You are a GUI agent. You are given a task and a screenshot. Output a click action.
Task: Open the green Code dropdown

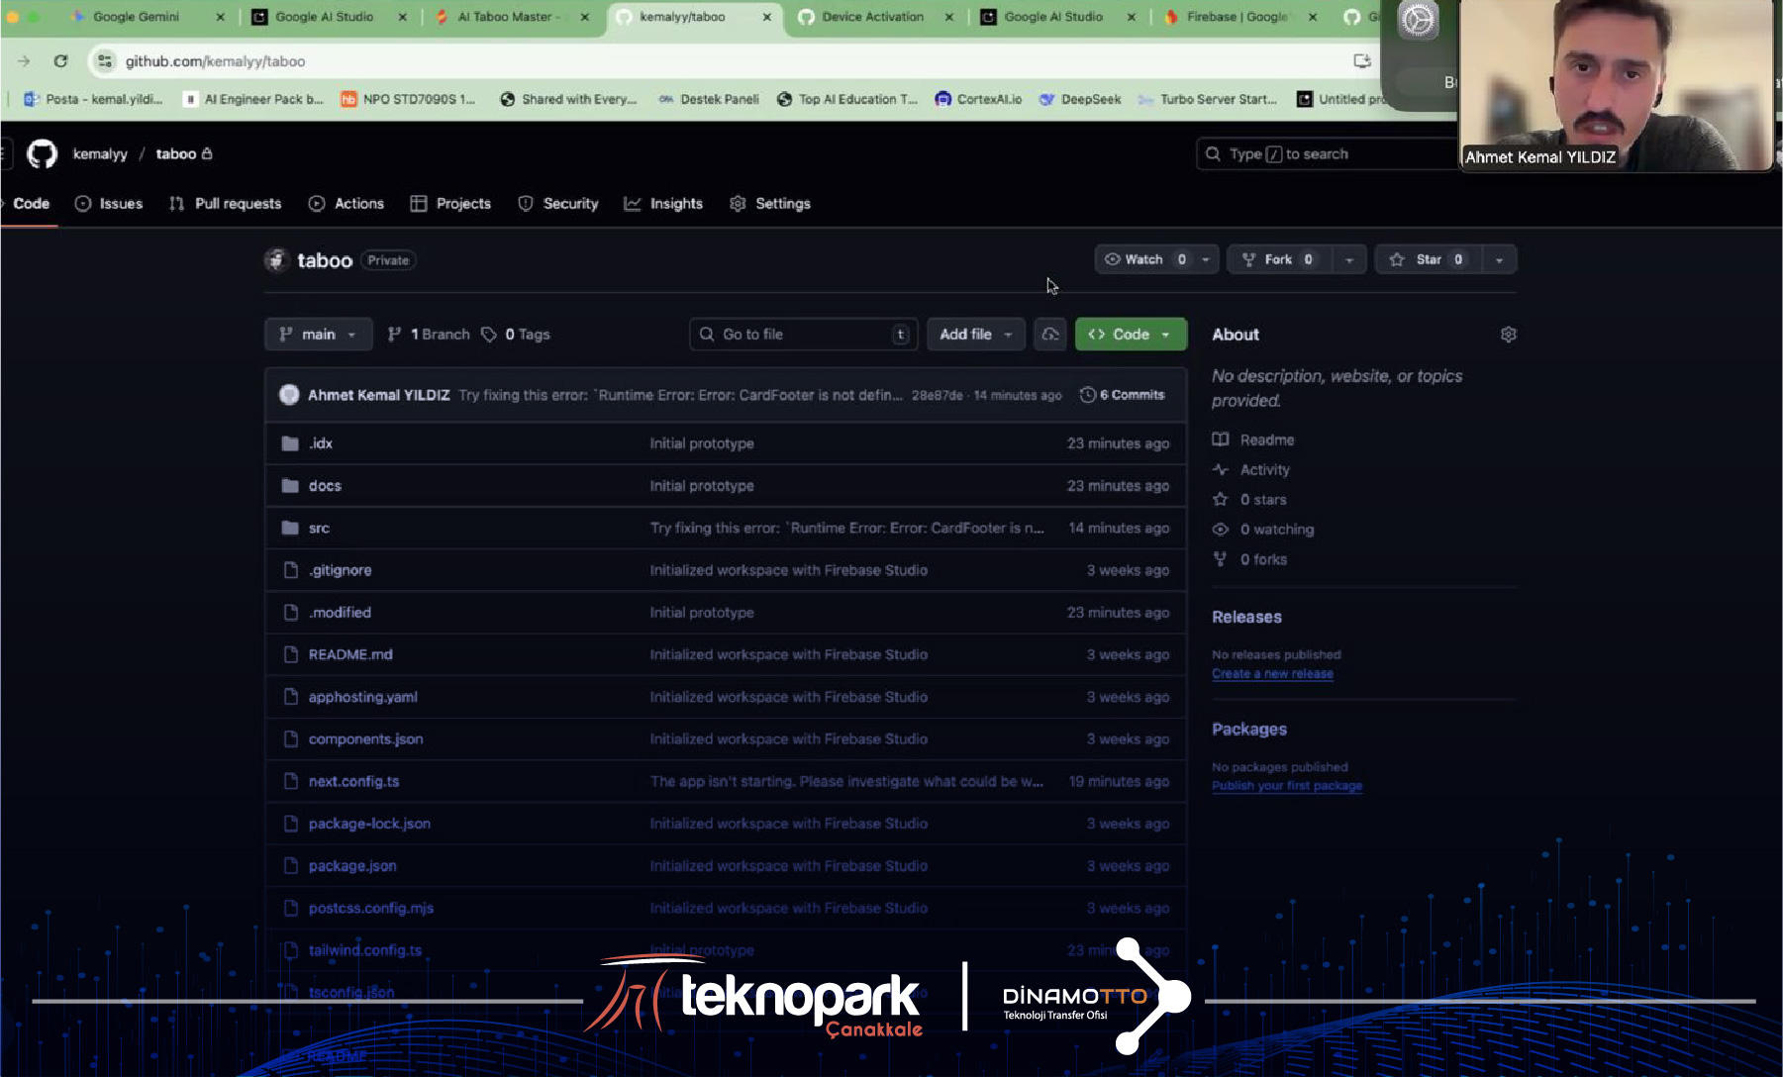[1130, 335]
